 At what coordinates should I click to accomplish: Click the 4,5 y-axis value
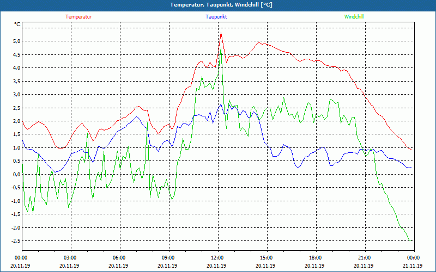[x=17, y=54]
